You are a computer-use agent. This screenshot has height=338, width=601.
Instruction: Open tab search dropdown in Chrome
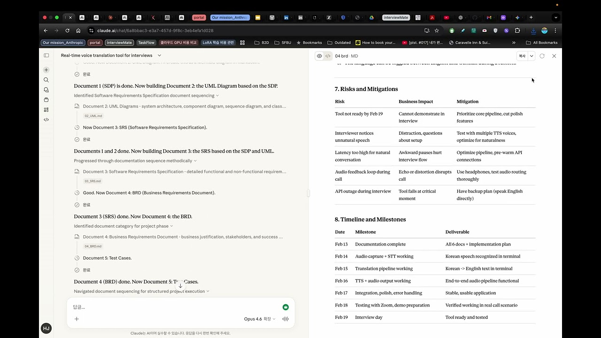[x=556, y=17]
